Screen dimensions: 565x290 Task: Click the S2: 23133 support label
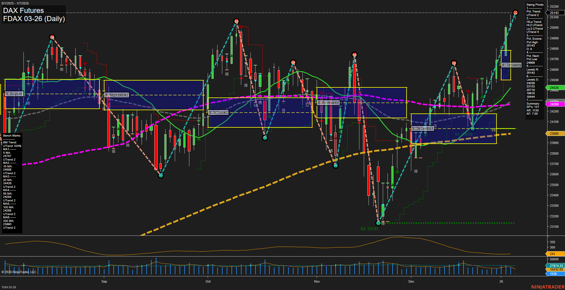pos(369,228)
